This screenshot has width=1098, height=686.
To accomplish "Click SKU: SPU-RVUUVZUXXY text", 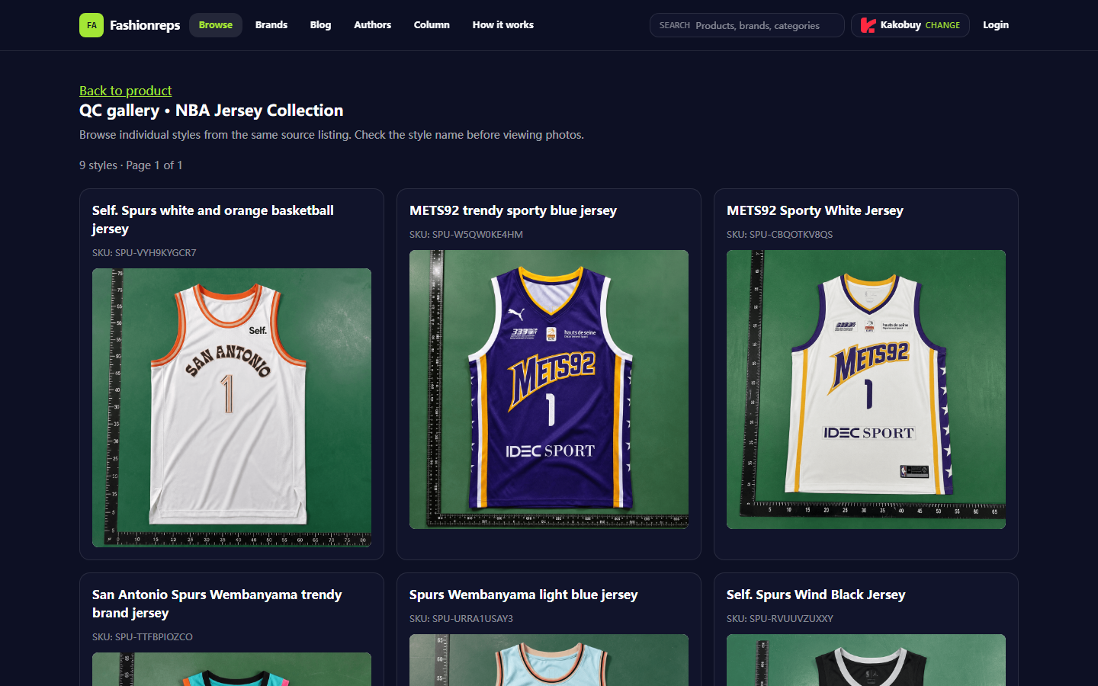I will click(x=780, y=619).
